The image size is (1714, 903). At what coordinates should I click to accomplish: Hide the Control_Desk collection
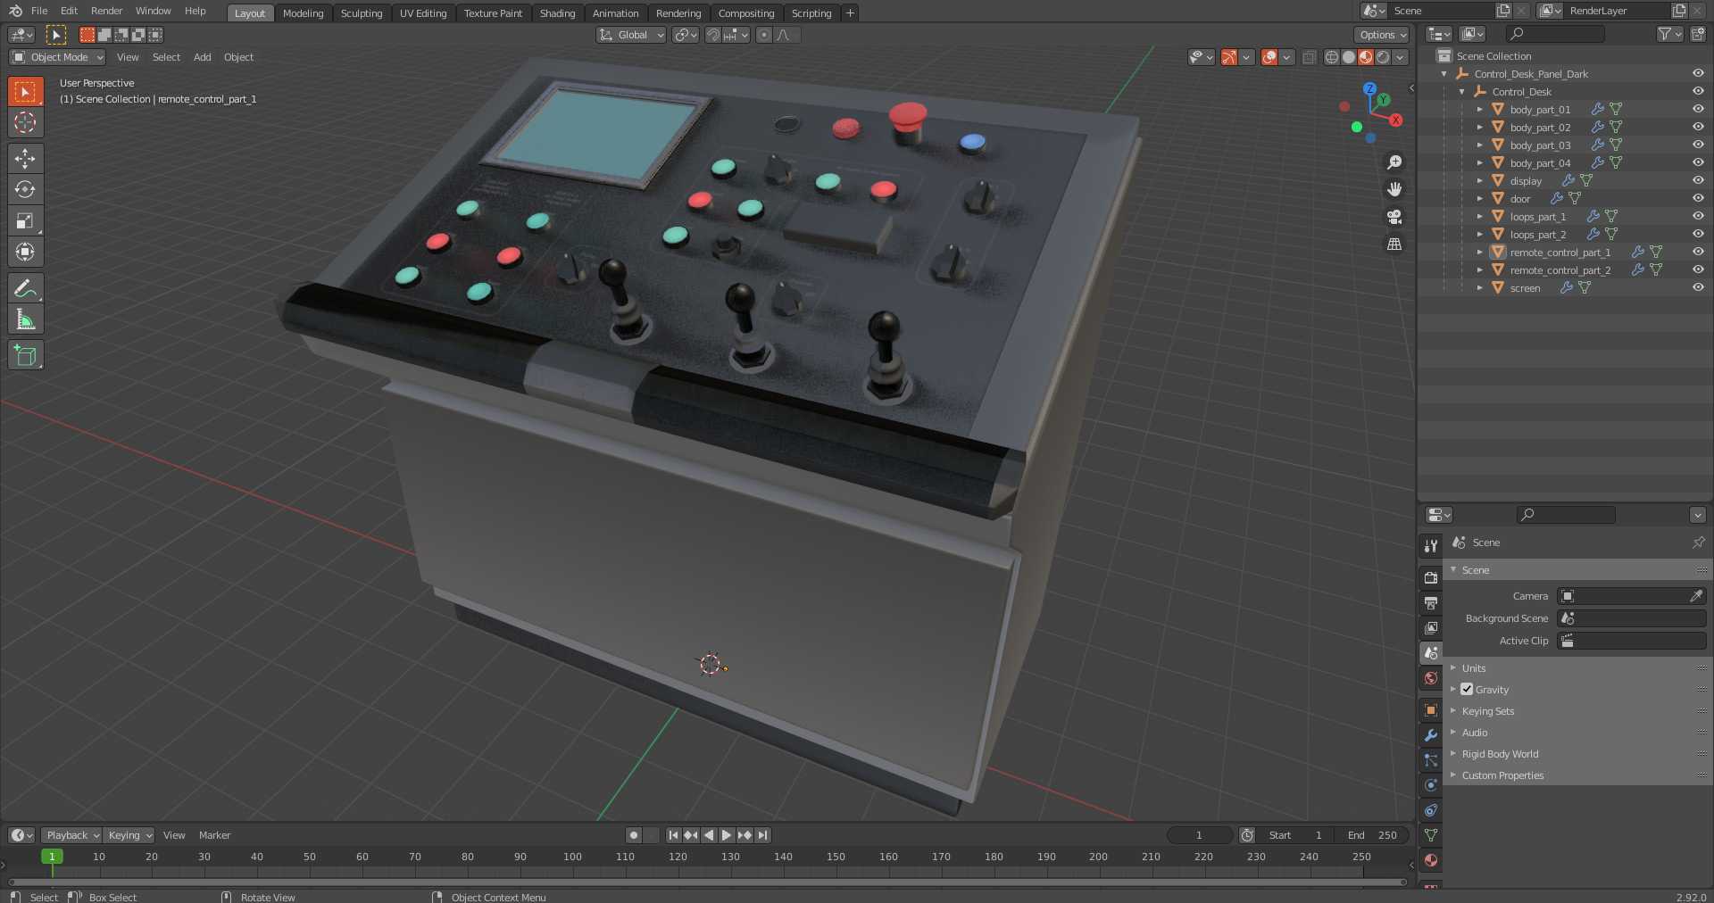coord(1698,91)
